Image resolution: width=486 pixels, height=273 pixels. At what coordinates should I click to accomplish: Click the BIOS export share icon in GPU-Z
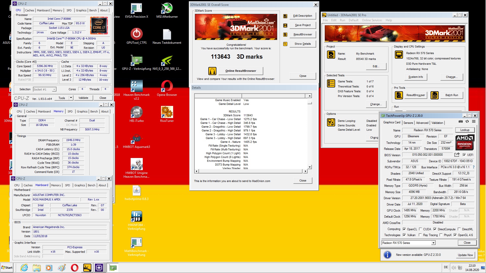pos(457,155)
